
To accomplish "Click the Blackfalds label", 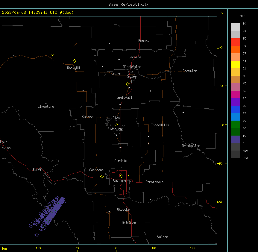I will pos(132,67).
